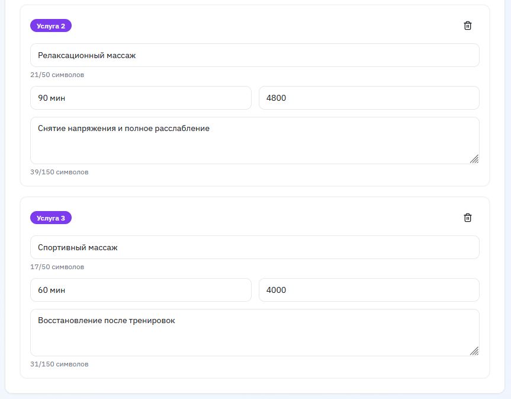Click the 17/50 символов counter text
The height and width of the screenshot is (399, 511).
(57, 267)
